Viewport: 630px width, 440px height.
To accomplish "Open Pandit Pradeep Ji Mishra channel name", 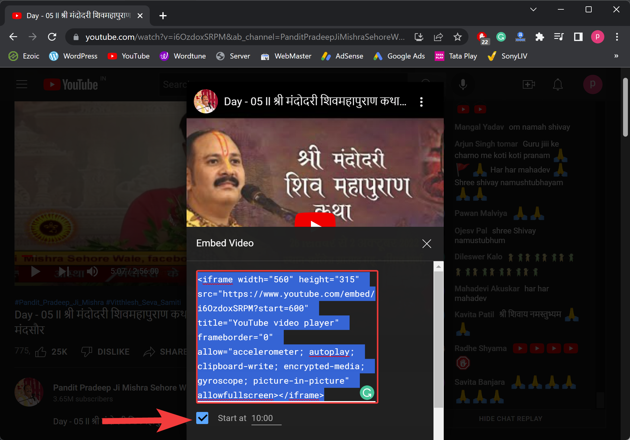I will point(120,388).
